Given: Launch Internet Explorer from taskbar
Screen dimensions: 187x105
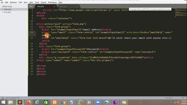Looking at the screenshot, I should pyautogui.click(x=37, y=102).
